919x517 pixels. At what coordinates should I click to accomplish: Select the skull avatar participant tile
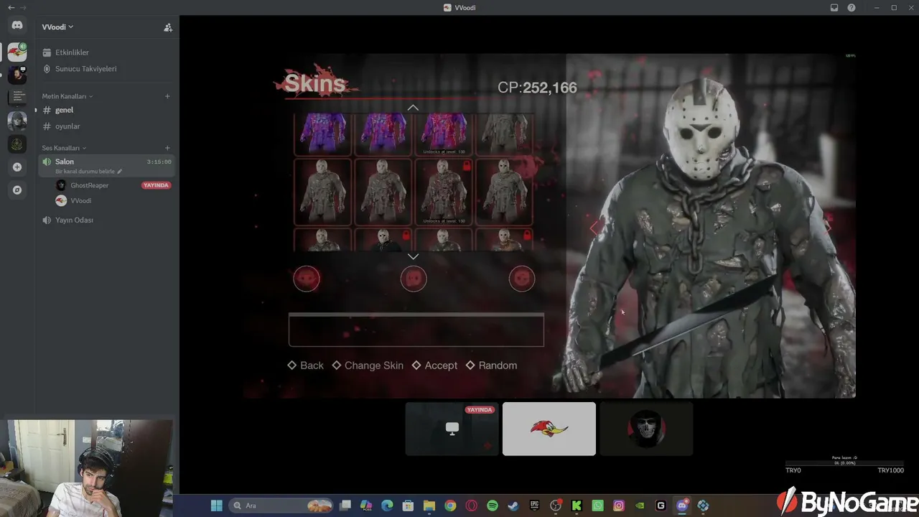pyautogui.click(x=646, y=429)
